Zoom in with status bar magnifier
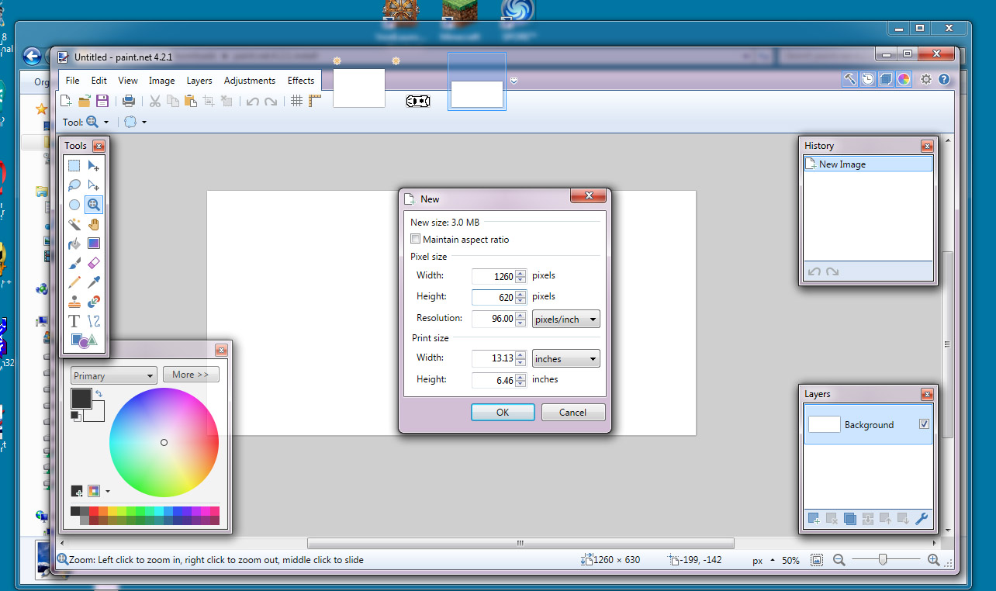This screenshot has height=591, width=996. pos(933,560)
